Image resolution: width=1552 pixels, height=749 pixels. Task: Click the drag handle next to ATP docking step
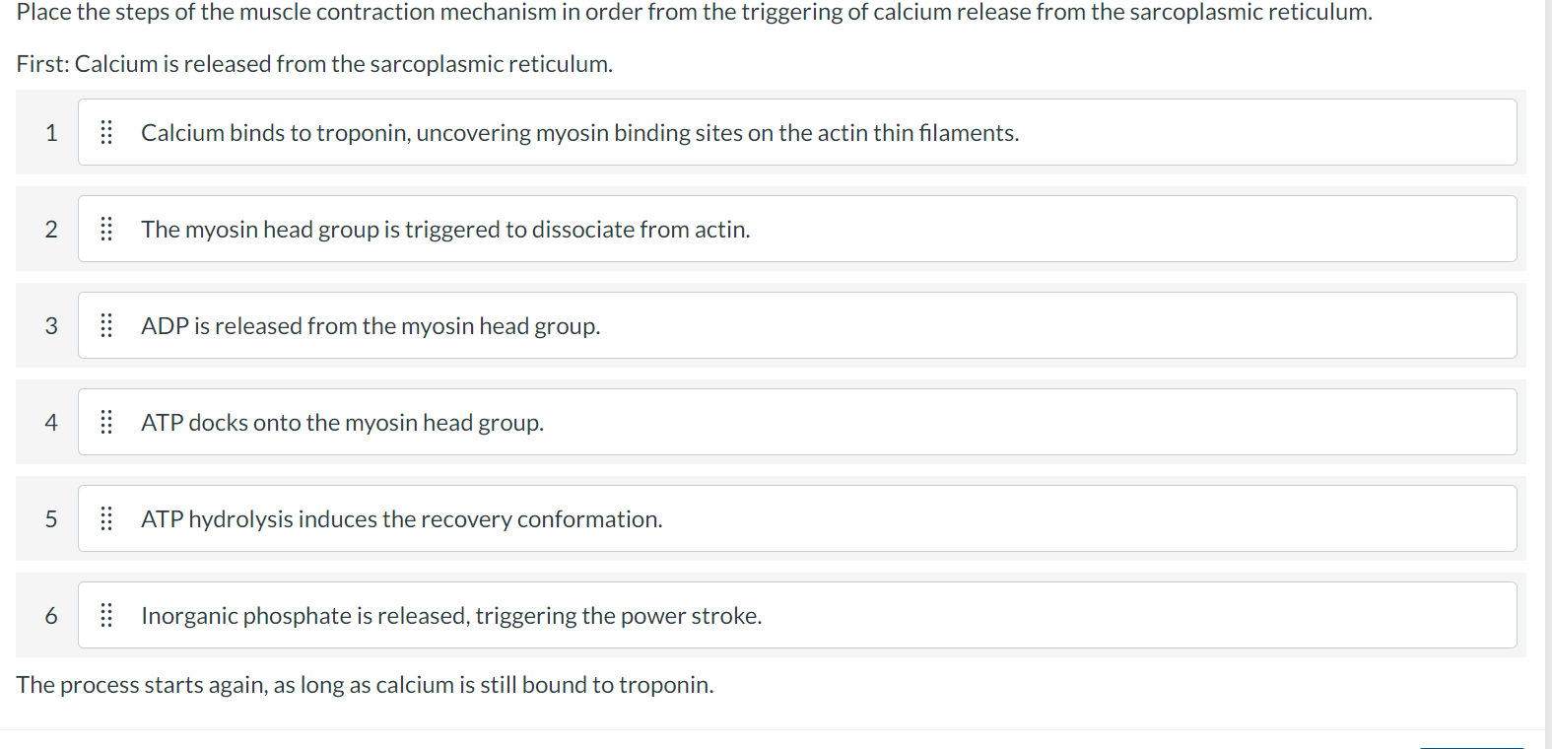(x=107, y=421)
